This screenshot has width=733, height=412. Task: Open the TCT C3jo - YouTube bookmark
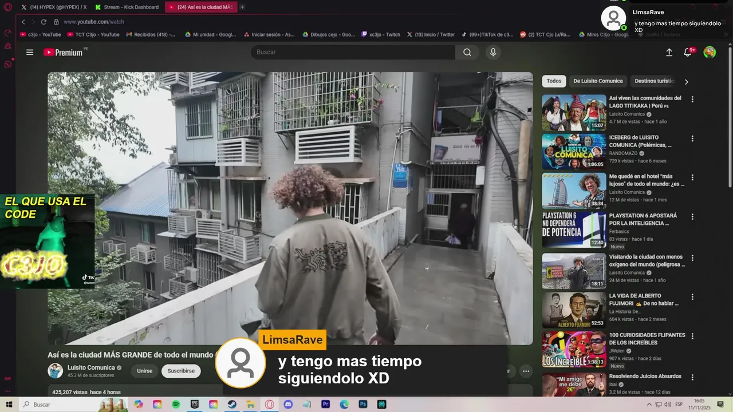click(x=93, y=34)
